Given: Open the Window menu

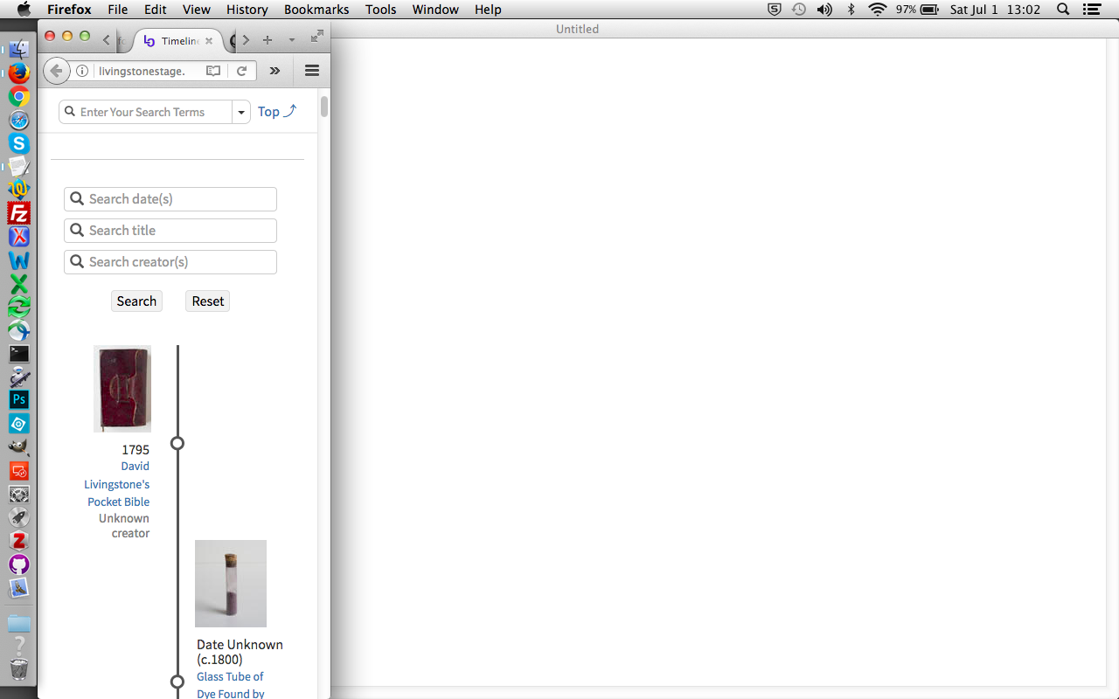Looking at the screenshot, I should 435,10.
